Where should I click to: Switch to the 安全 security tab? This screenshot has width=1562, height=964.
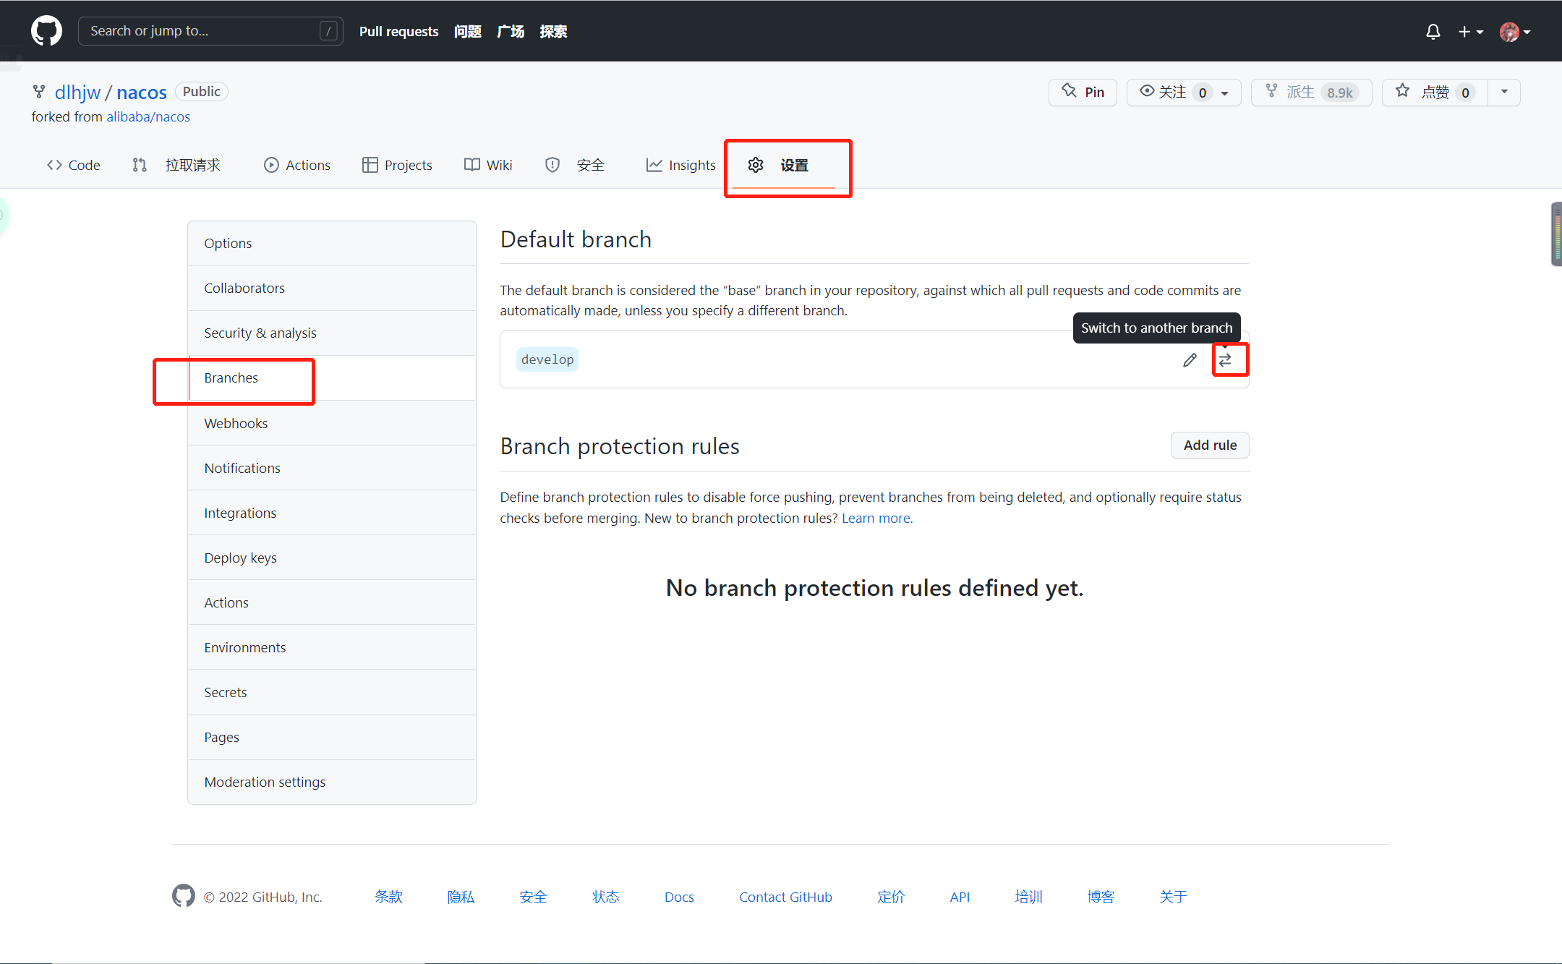point(575,165)
